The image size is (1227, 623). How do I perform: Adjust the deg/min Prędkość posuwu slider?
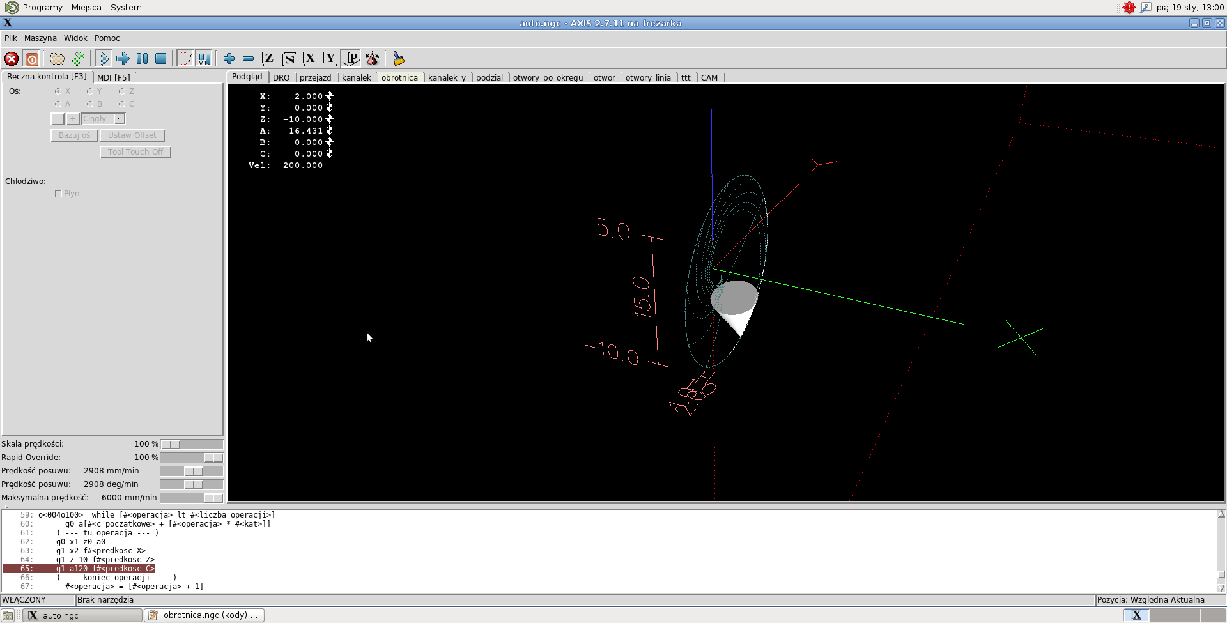pyautogui.click(x=191, y=484)
